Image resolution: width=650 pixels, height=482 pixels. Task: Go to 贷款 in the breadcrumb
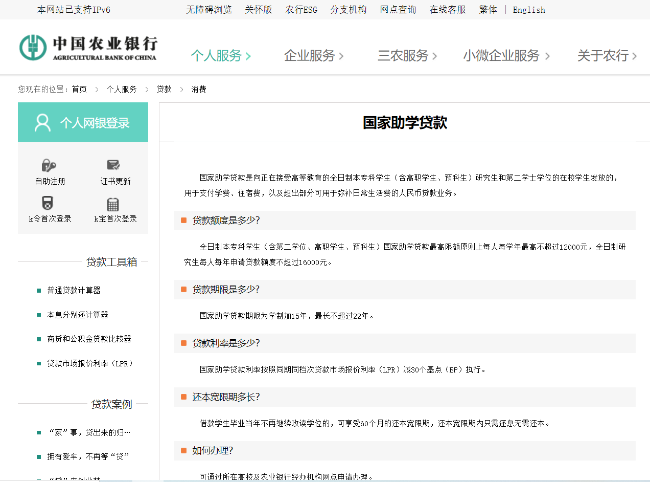164,89
